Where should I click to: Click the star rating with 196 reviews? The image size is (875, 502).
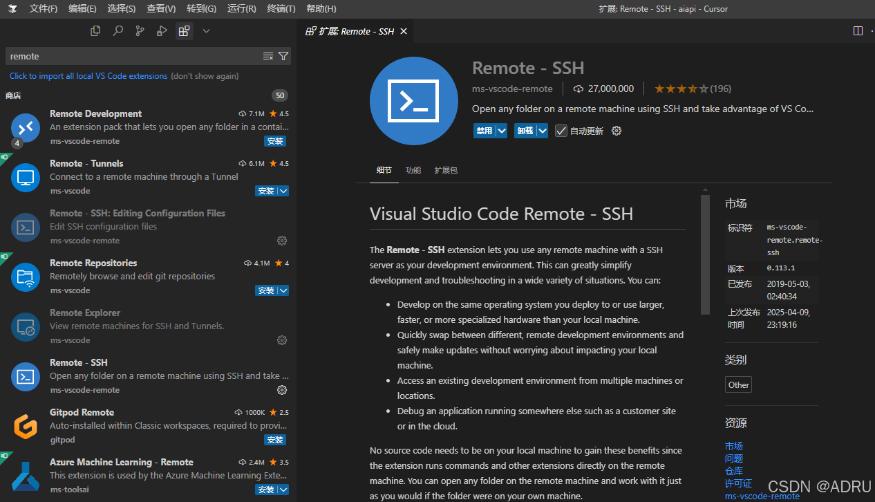coord(693,89)
